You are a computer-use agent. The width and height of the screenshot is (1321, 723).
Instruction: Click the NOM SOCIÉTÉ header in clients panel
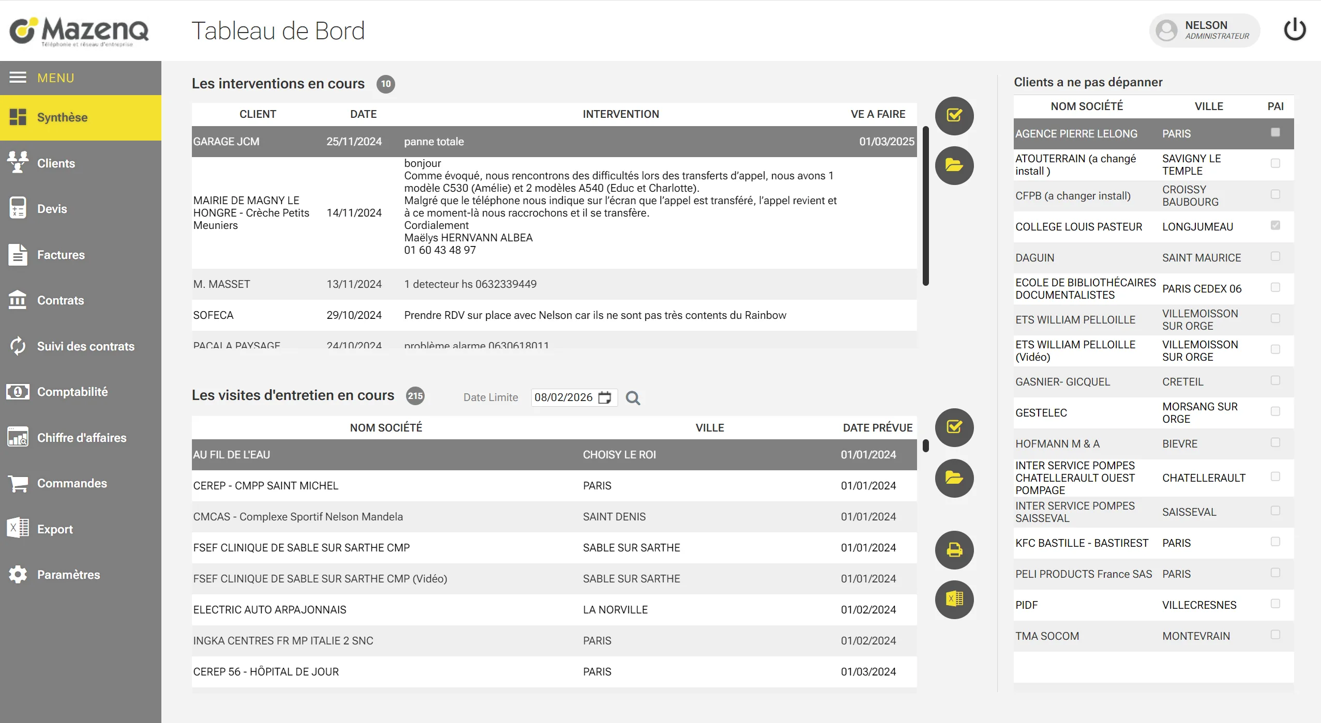1087,106
